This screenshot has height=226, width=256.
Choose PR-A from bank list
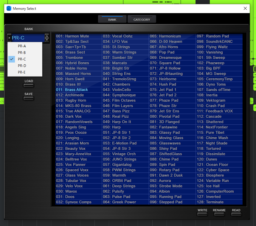click(25, 46)
